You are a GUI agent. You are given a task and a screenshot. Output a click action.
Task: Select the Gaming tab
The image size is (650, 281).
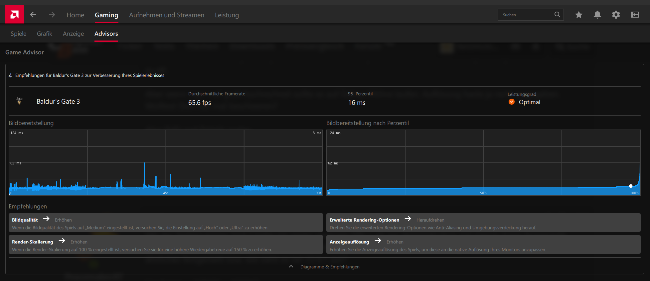click(x=106, y=15)
